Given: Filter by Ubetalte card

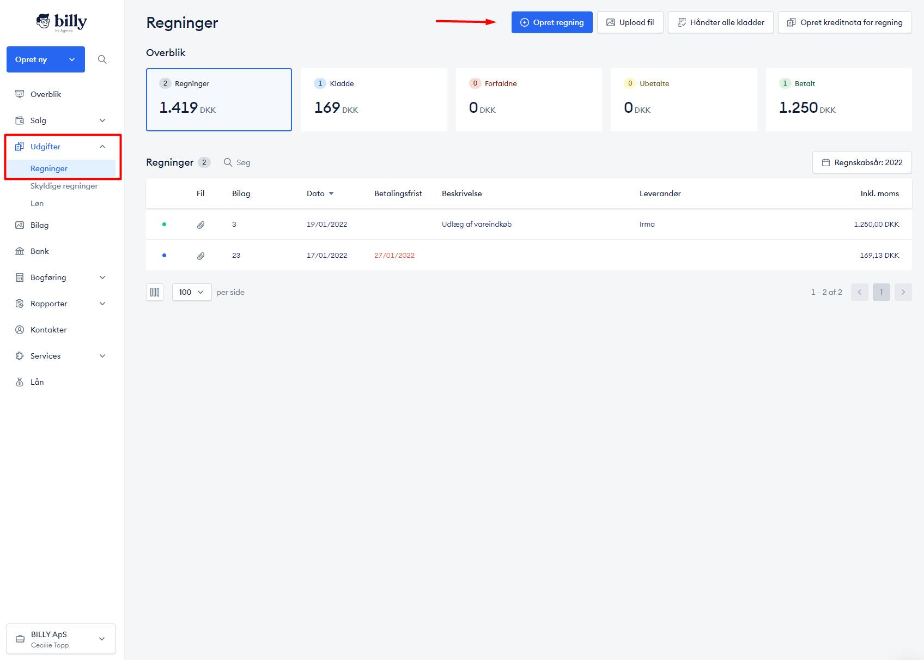Looking at the screenshot, I should point(684,100).
